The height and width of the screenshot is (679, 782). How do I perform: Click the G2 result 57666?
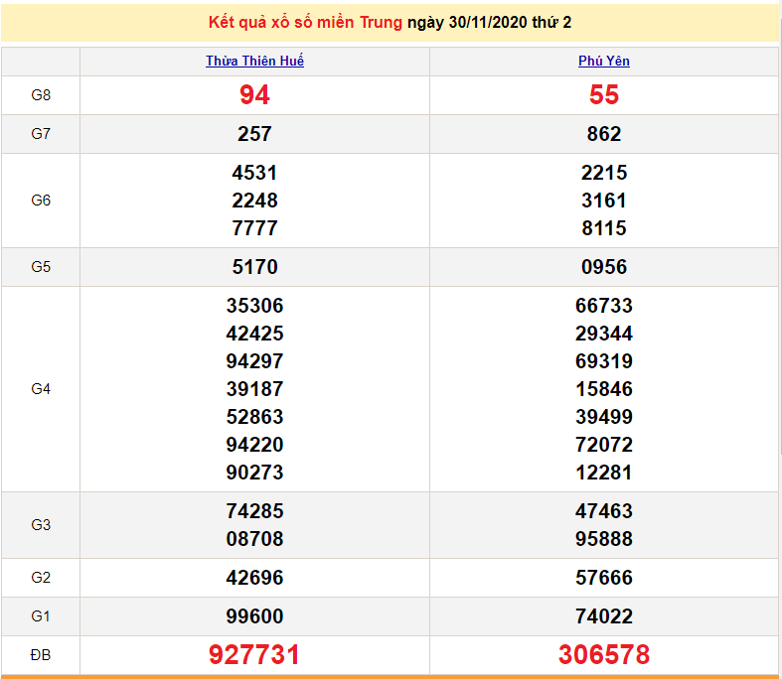click(x=603, y=578)
